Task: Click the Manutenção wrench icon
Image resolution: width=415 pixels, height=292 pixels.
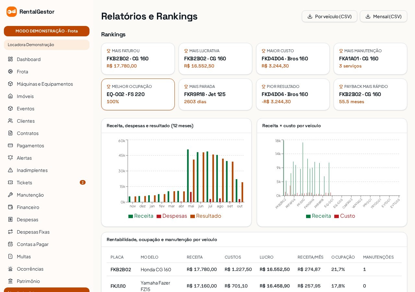Action: 10,195
